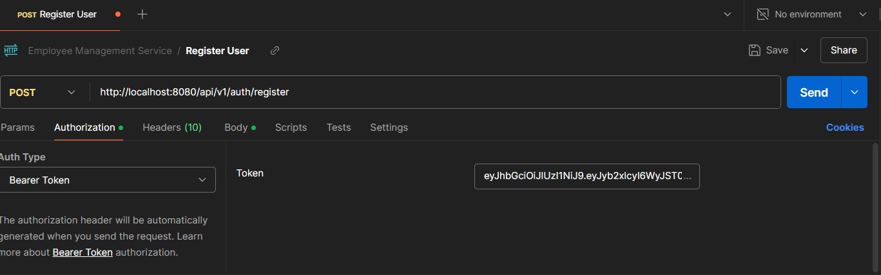The image size is (881, 275).
Task: Click the Register User breadcrumb name
Action: [217, 50]
